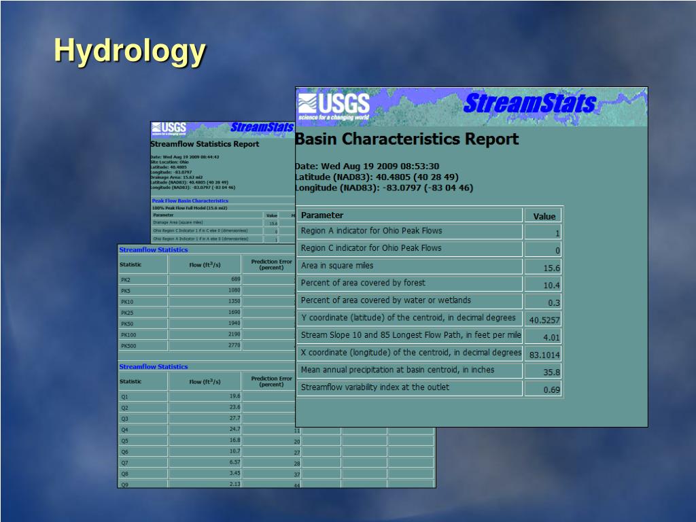Select the date line Wed Aug 19 2009 08:53:30
Viewport: 696px width, 522px height.
click(367, 167)
